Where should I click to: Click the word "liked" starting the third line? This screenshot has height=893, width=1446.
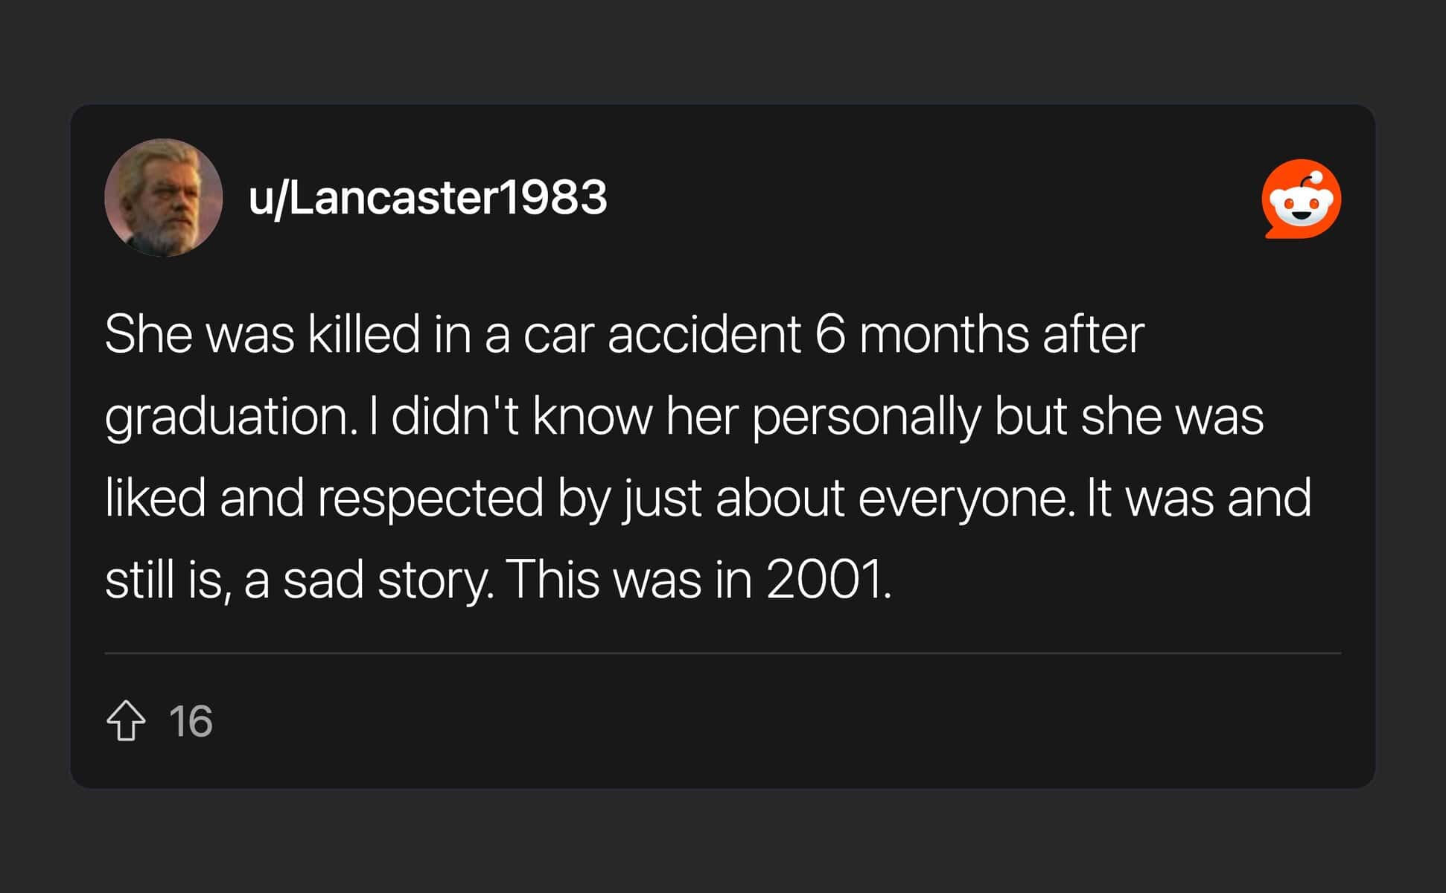click(155, 499)
